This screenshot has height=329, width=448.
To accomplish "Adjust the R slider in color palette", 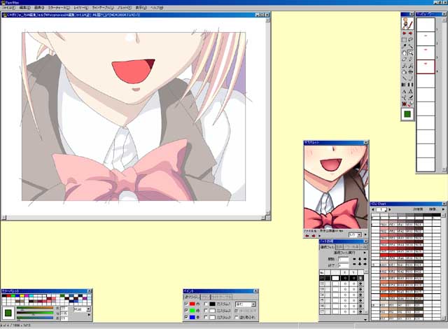I will click(35, 308).
